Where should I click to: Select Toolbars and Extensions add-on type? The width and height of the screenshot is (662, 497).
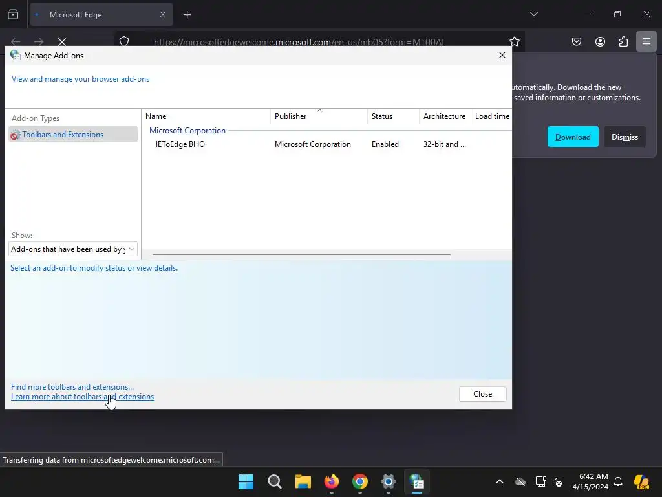point(73,135)
